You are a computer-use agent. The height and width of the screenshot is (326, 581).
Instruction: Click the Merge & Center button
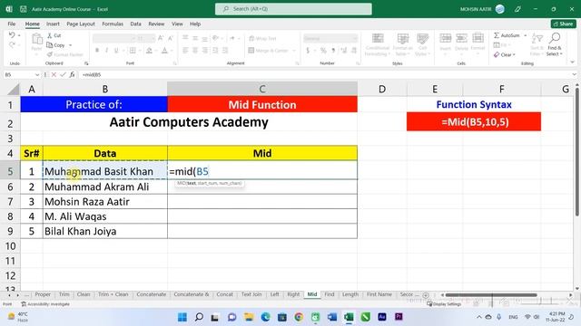[x=270, y=51]
